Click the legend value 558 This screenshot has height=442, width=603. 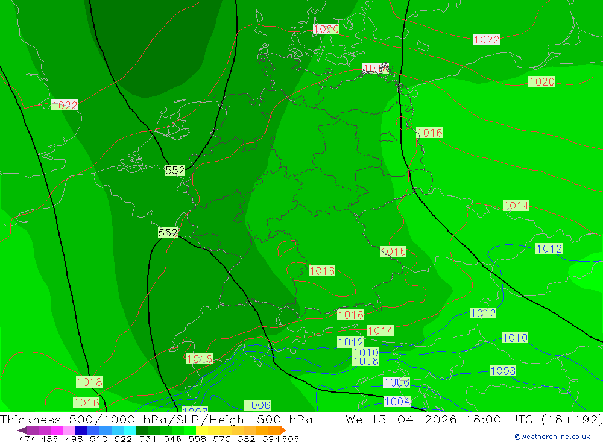click(197, 438)
